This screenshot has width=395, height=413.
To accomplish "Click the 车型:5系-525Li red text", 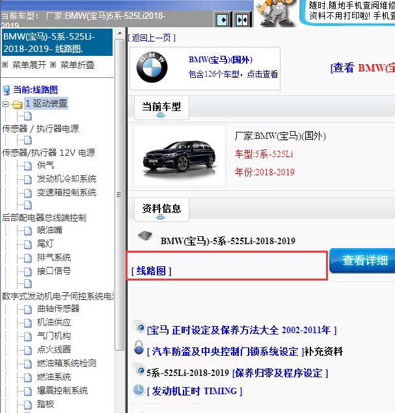I will 264,154.
